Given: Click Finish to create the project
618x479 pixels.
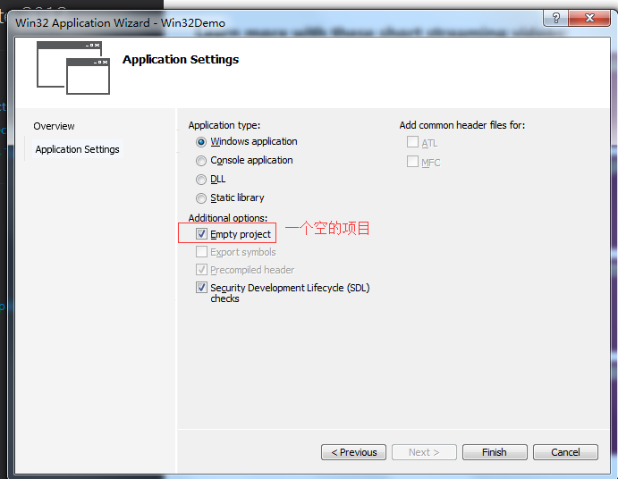Looking at the screenshot, I should pyautogui.click(x=495, y=452).
